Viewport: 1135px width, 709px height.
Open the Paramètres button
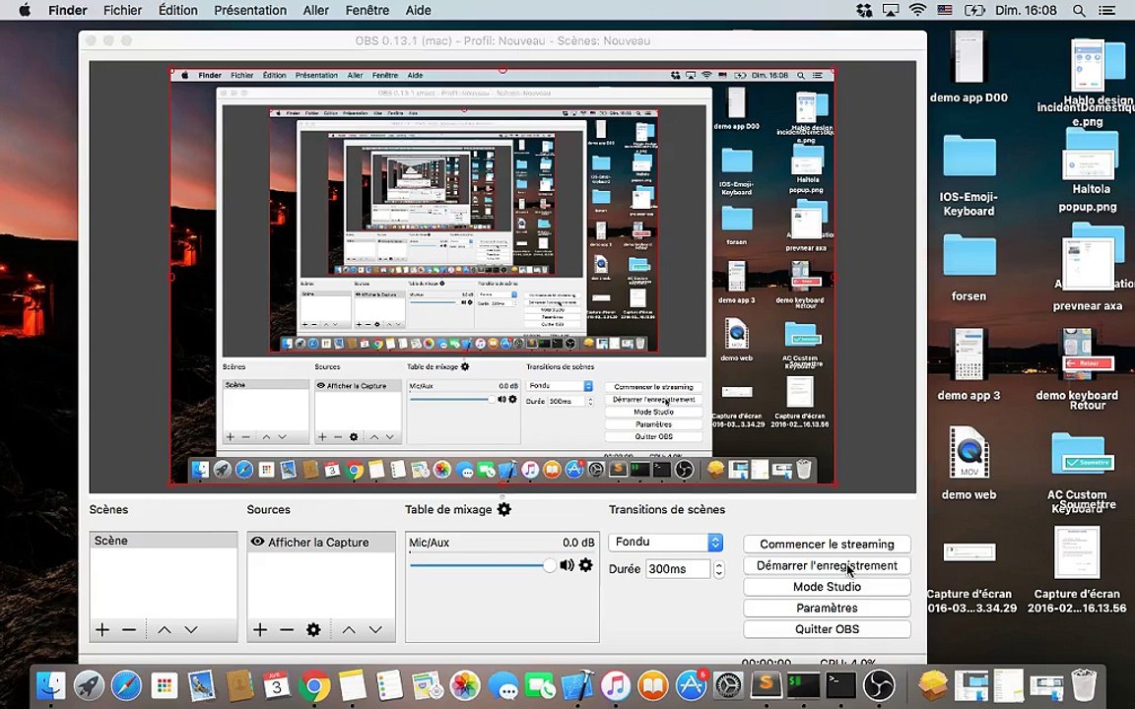(x=827, y=608)
